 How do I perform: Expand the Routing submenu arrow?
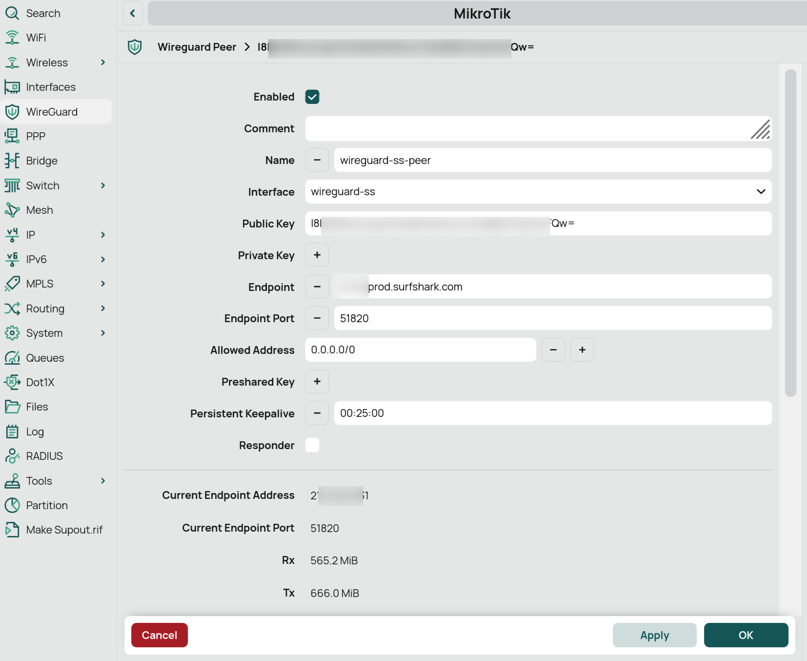click(103, 309)
